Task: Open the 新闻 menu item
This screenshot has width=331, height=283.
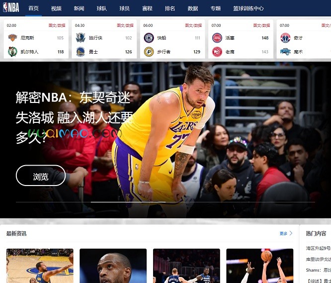Action: pyautogui.click(x=79, y=8)
